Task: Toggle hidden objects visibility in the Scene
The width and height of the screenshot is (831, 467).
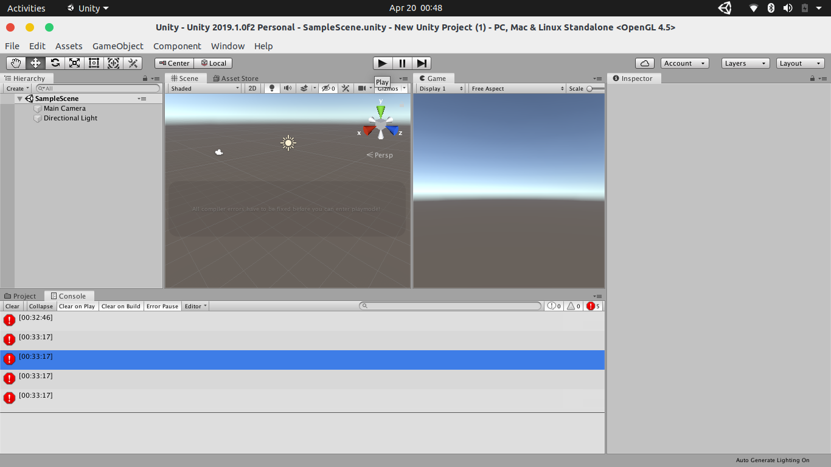Action: click(x=329, y=88)
